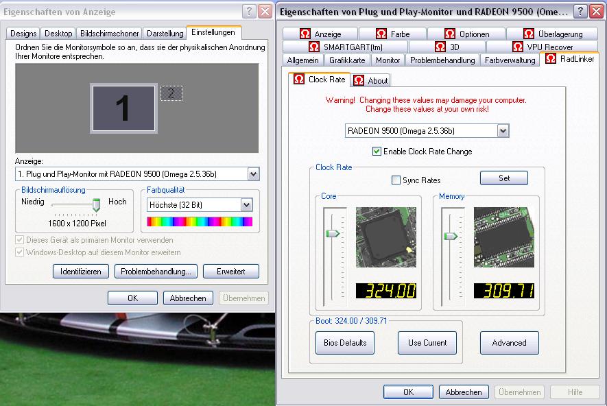This screenshot has width=607, height=406.
Task: Toggle 'Dieses Gerät als primären Monitor verwenden'
Action: 19,240
